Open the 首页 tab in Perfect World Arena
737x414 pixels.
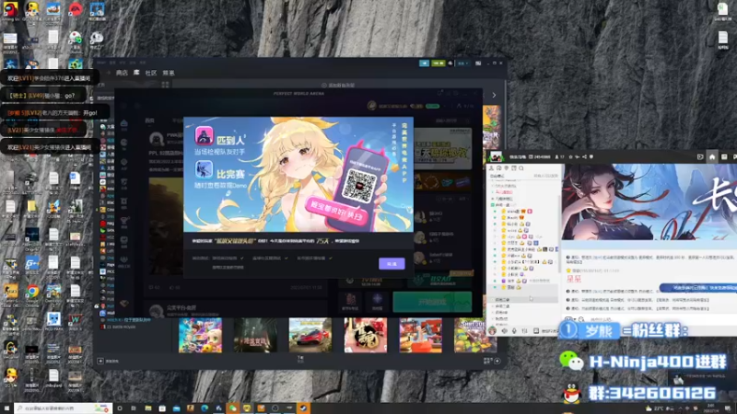point(149,121)
